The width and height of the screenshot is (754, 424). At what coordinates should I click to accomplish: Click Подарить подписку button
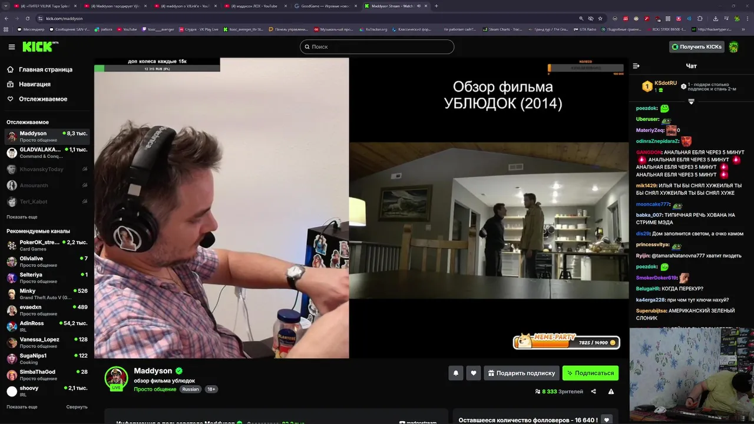(x=521, y=373)
